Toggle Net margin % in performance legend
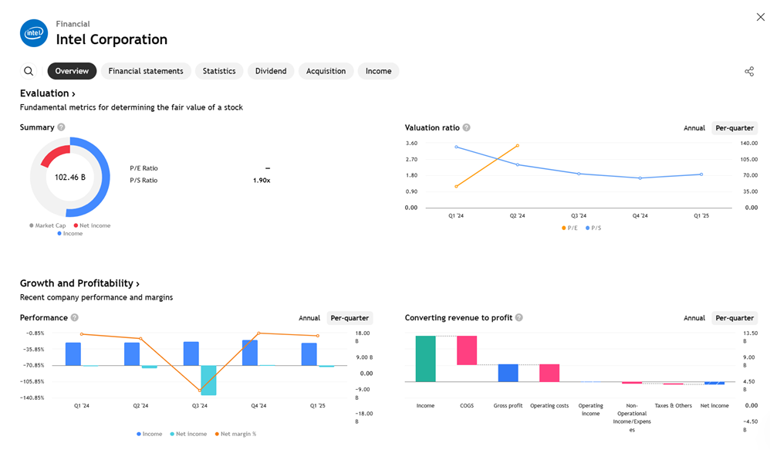Viewport: 770px width, 450px height. [x=236, y=434]
